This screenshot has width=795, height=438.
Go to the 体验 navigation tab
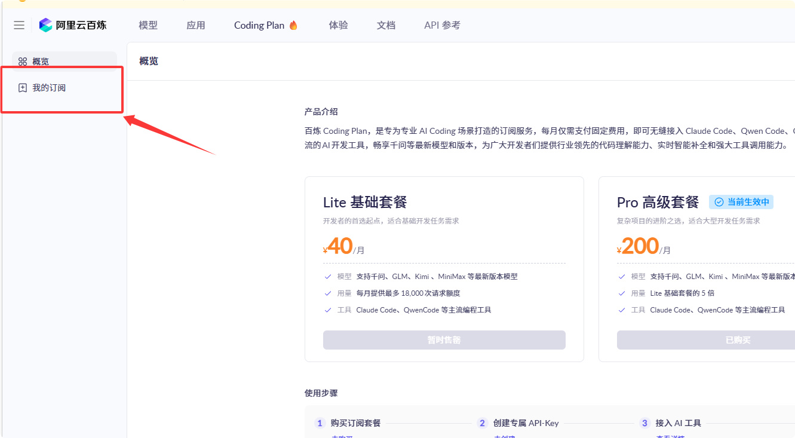tap(338, 25)
